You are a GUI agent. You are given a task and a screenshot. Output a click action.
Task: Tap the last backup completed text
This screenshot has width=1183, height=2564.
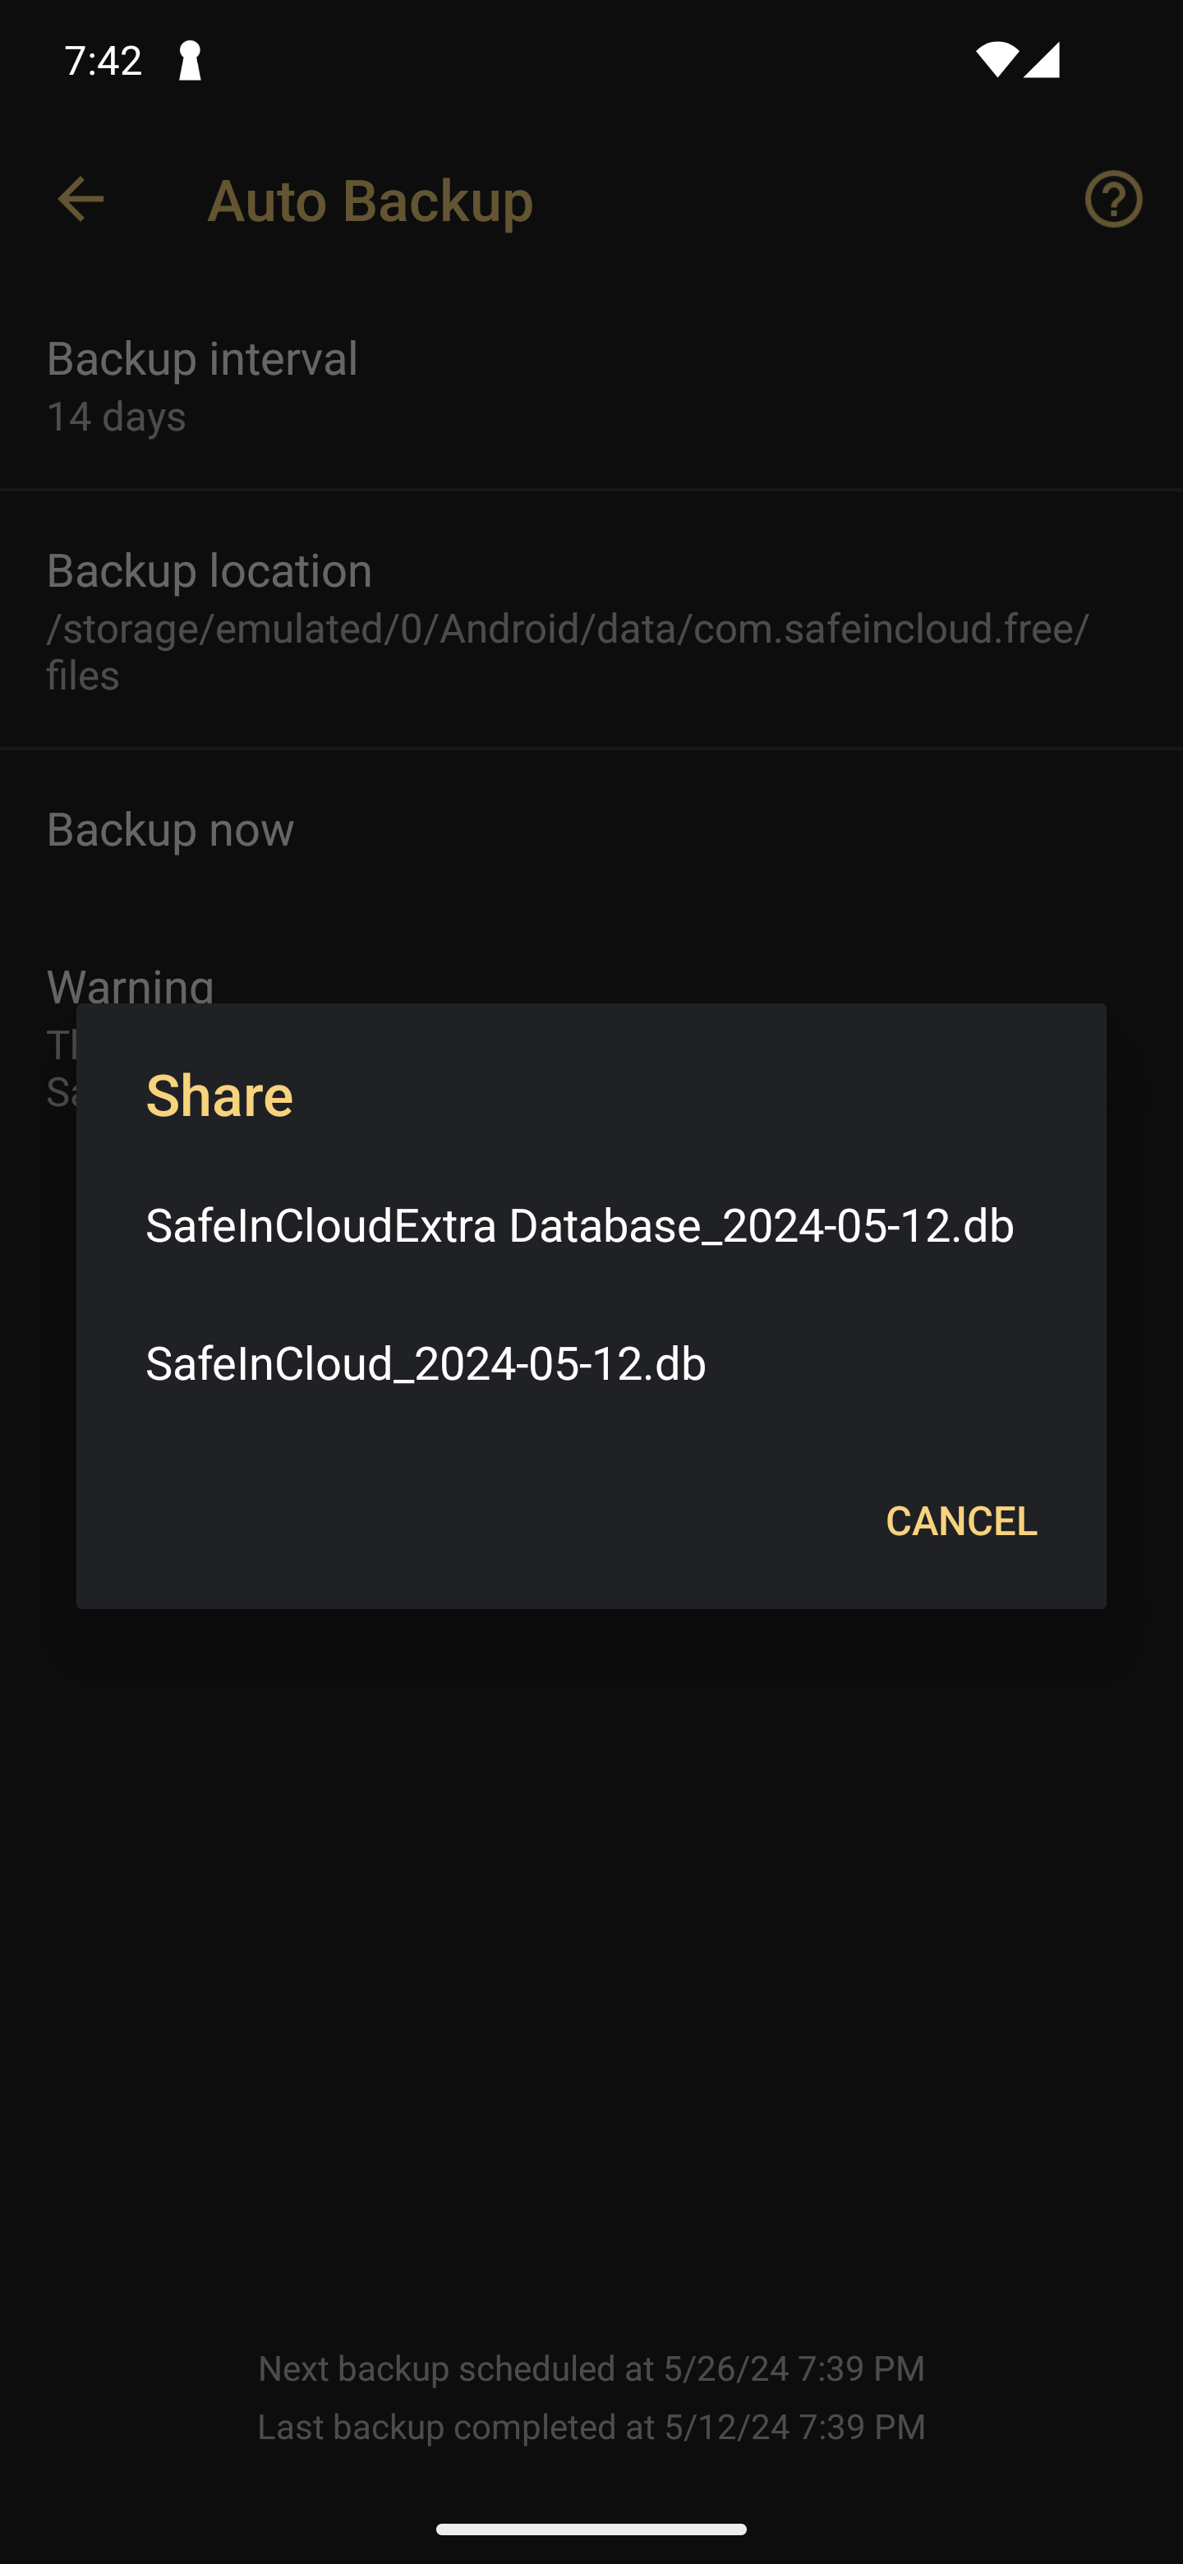(x=591, y=2426)
